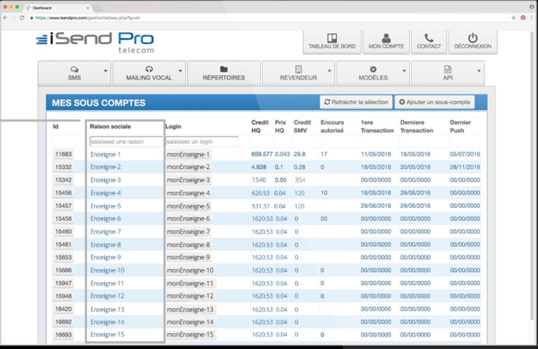This screenshot has width=538, height=349.
Task: Click the 'saisissez une raison' filter field
Action: pyautogui.click(x=126, y=141)
